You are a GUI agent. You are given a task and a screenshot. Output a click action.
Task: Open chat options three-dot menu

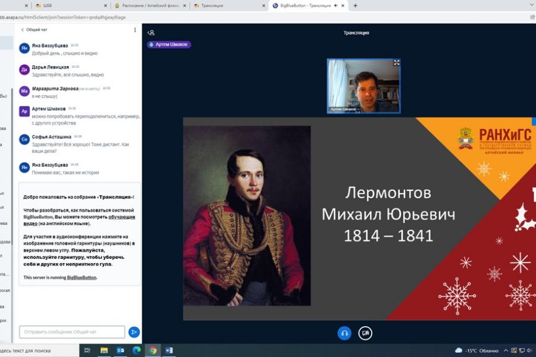[135, 30]
